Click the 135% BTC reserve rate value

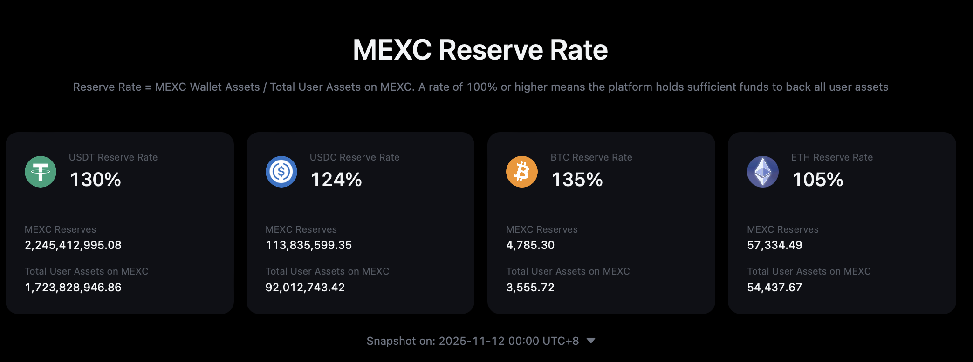(577, 180)
